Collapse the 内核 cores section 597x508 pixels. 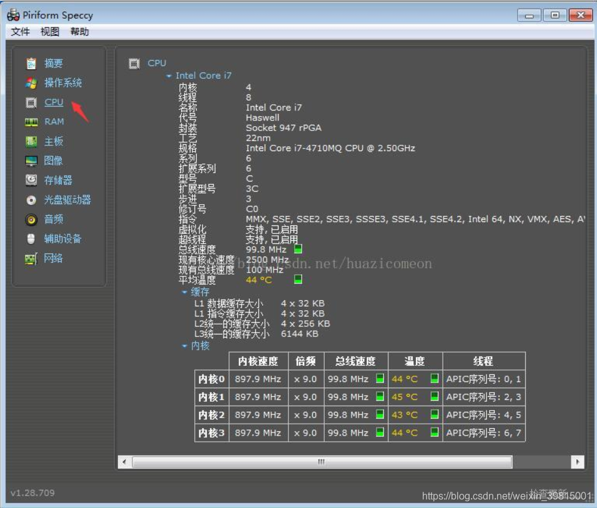point(184,346)
